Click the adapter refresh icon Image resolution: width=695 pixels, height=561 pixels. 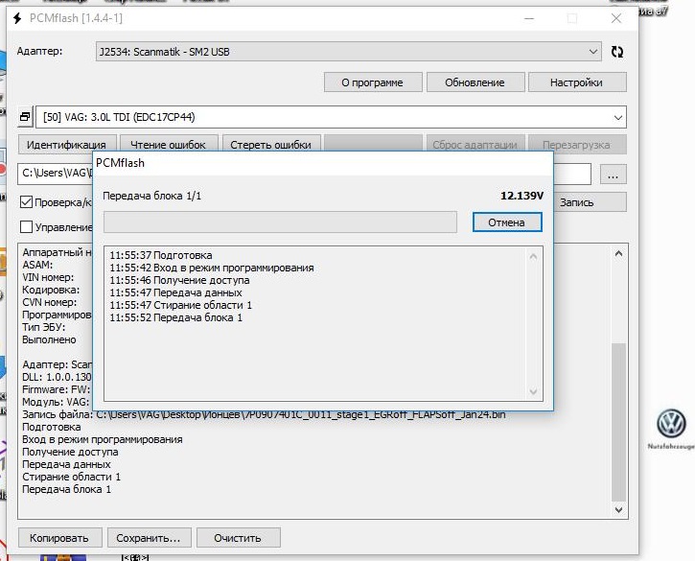[617, 52]
